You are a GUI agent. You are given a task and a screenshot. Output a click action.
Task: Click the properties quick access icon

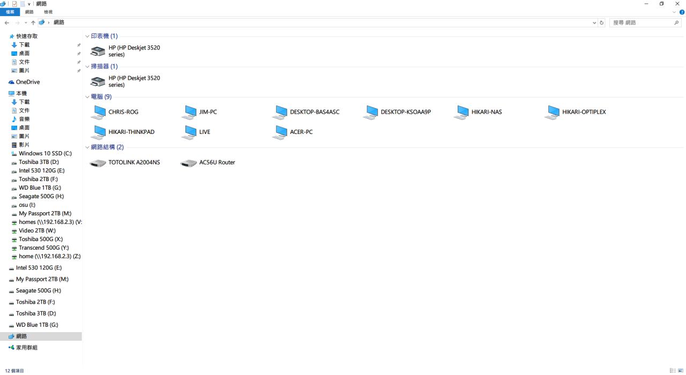tap(14, 4)
